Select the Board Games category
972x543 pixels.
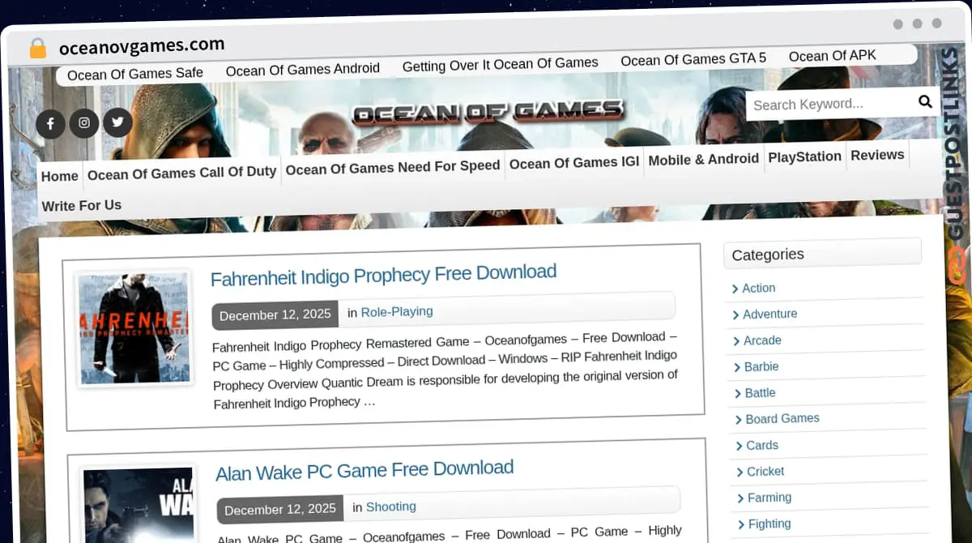click(x=782, y=418)
